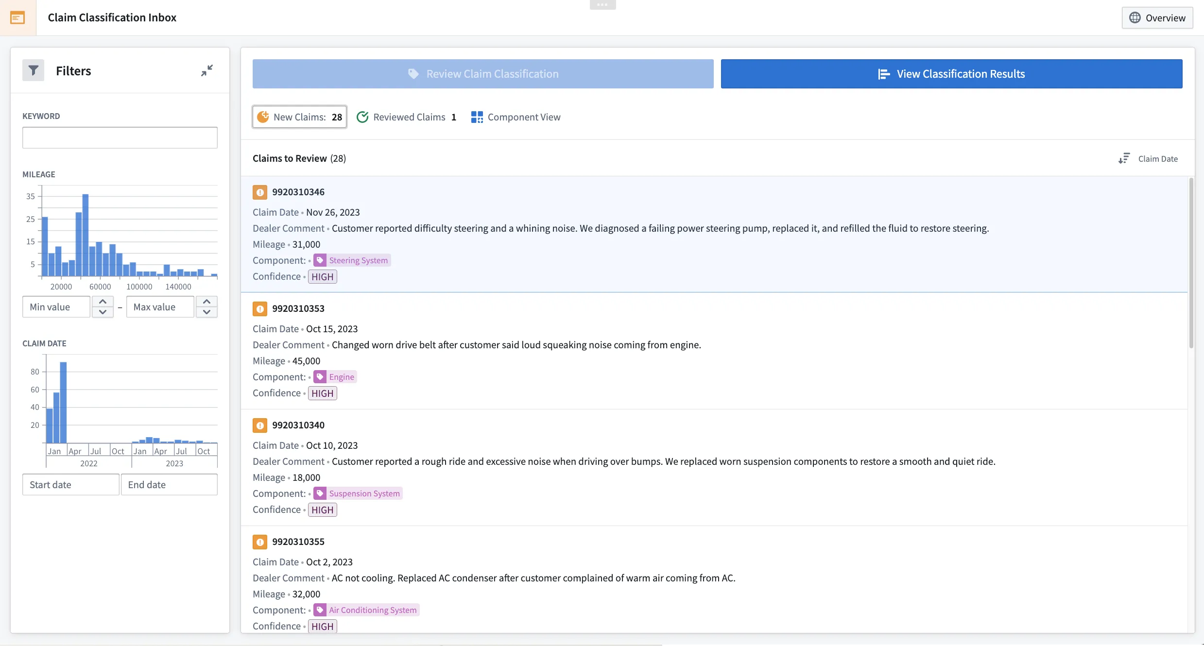Click the Claim Classification Inbox app icon
The height and width of the screenshot is (646, 1204).
point(17,18)
